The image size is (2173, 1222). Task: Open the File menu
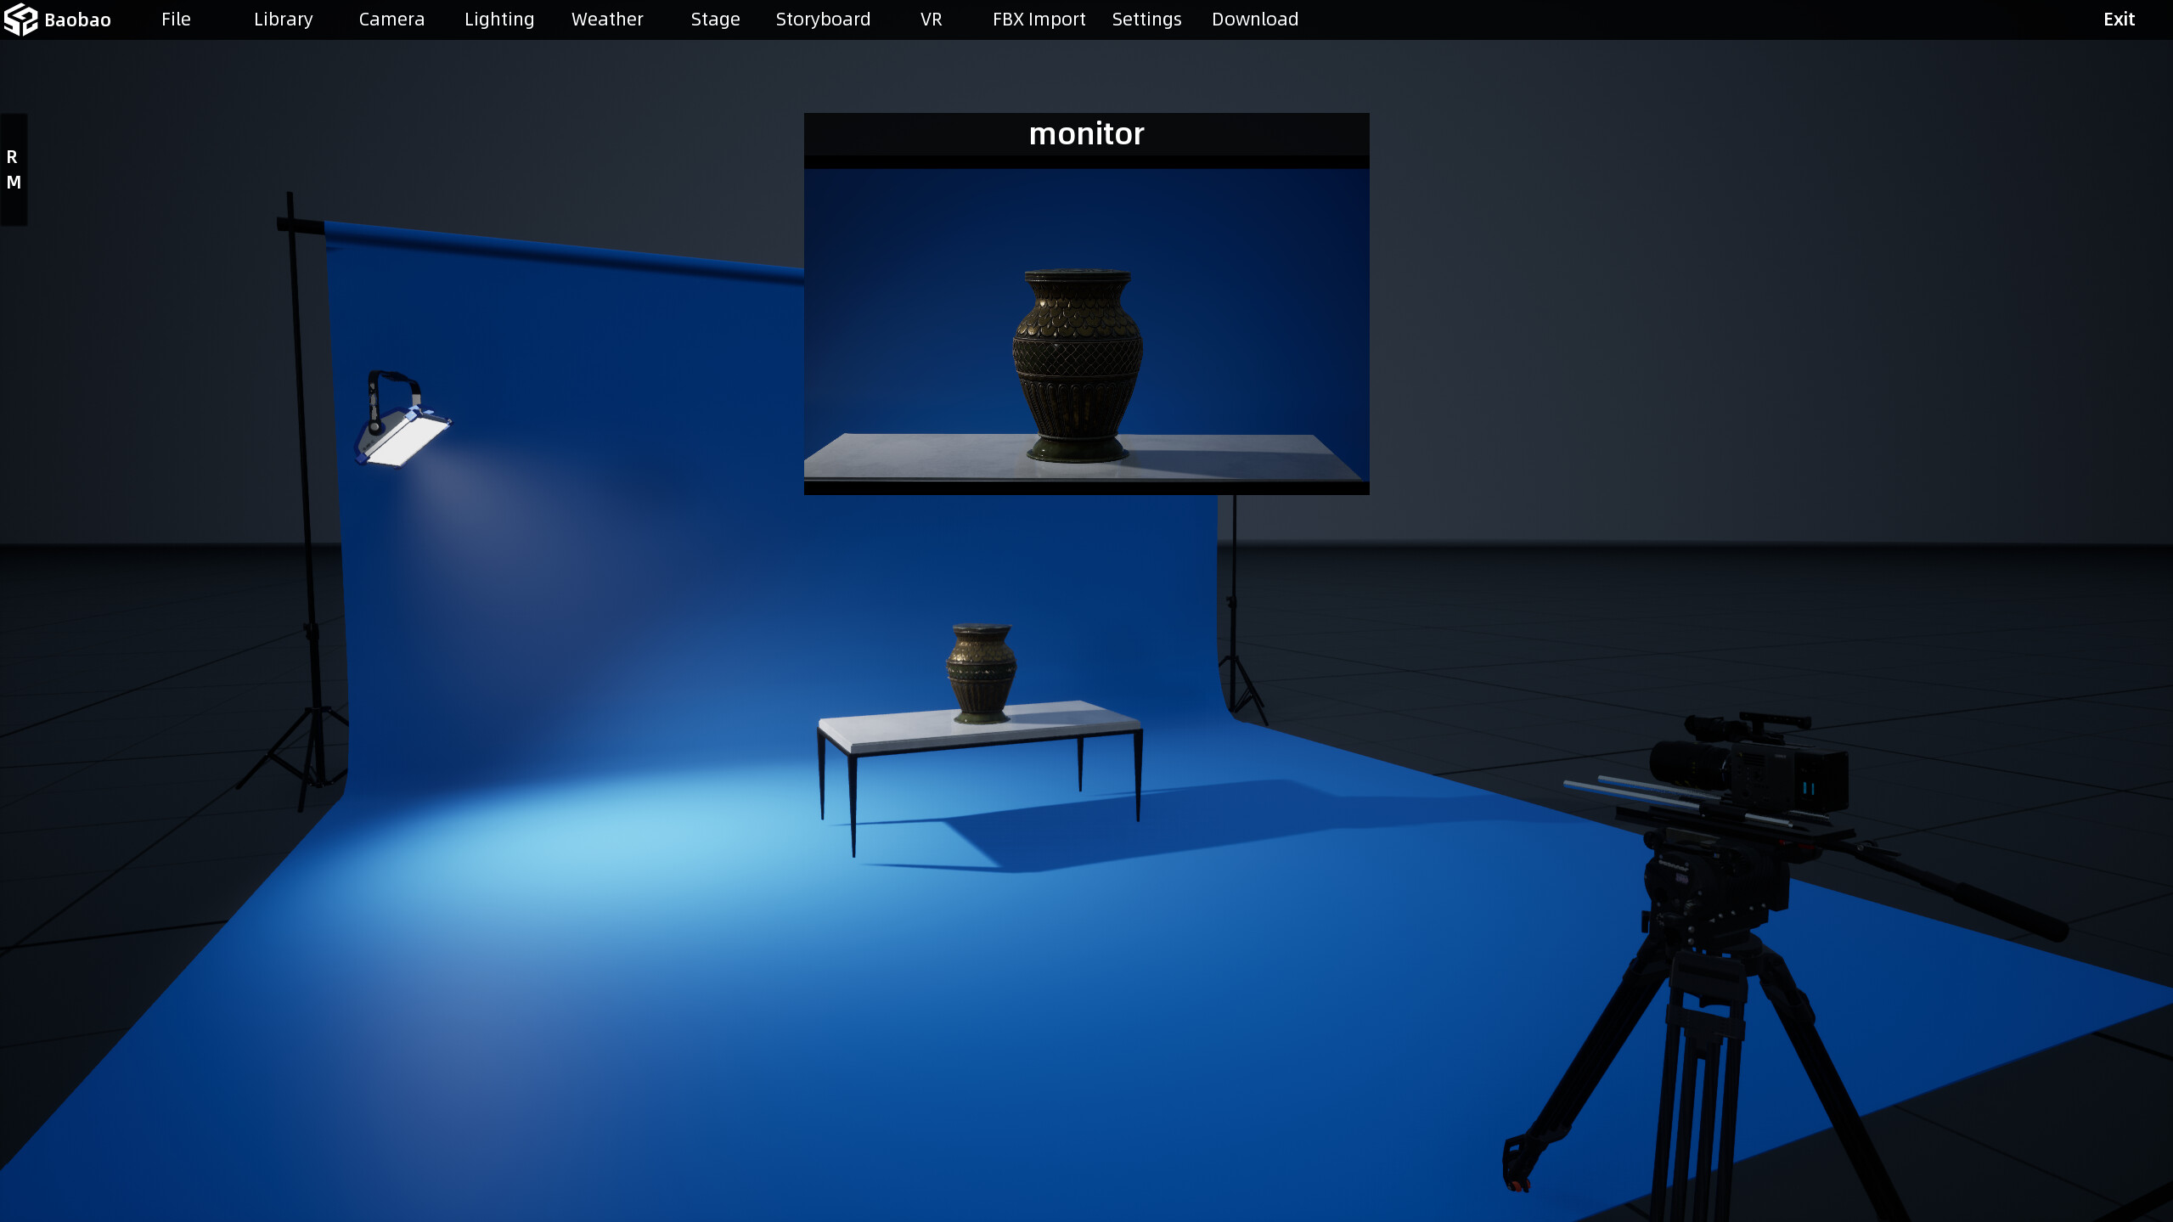pos(176,18)
